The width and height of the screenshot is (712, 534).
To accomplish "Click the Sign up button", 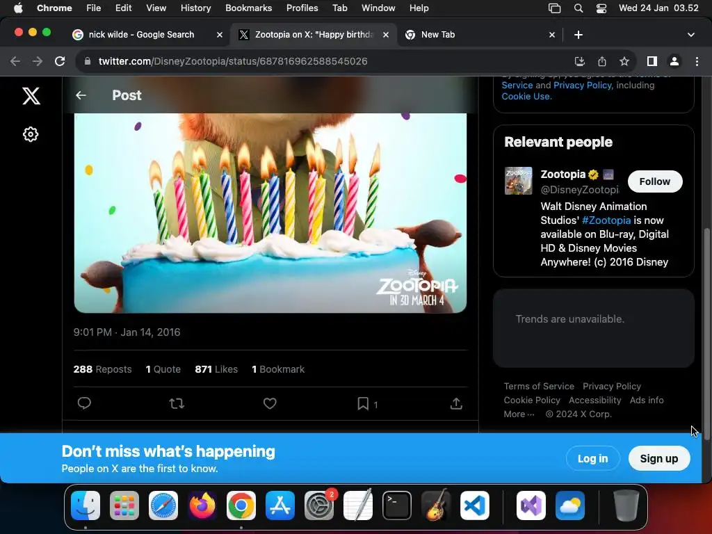I will click(x=659, y=459).
